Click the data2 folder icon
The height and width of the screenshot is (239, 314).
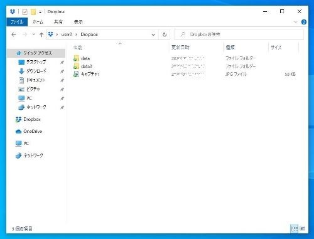(76, 66)
